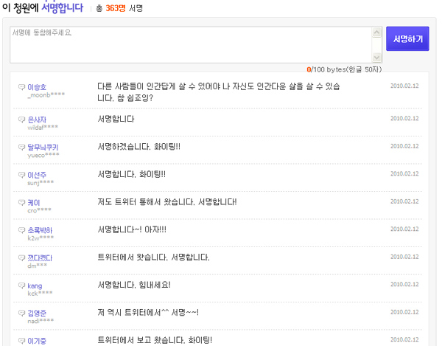The width and height of the screenshot is (442, 346).
Task: Click the comment icon next to 이선주
Action: 21,175
